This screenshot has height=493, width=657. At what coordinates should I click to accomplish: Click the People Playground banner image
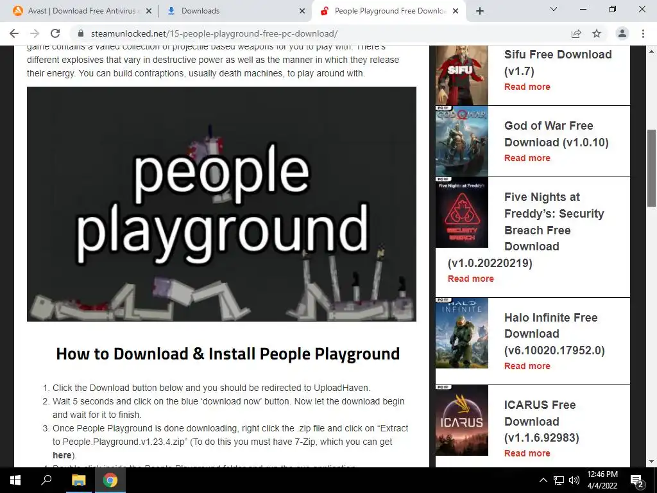pos(221,204)
